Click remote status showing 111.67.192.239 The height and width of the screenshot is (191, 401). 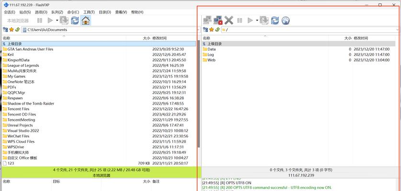click(x=301, y=175)
